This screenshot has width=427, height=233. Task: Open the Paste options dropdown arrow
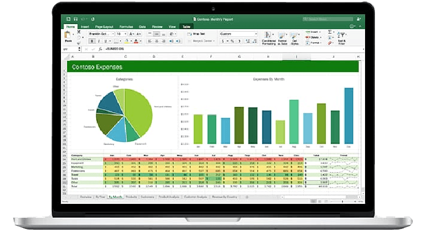point(73,35)
